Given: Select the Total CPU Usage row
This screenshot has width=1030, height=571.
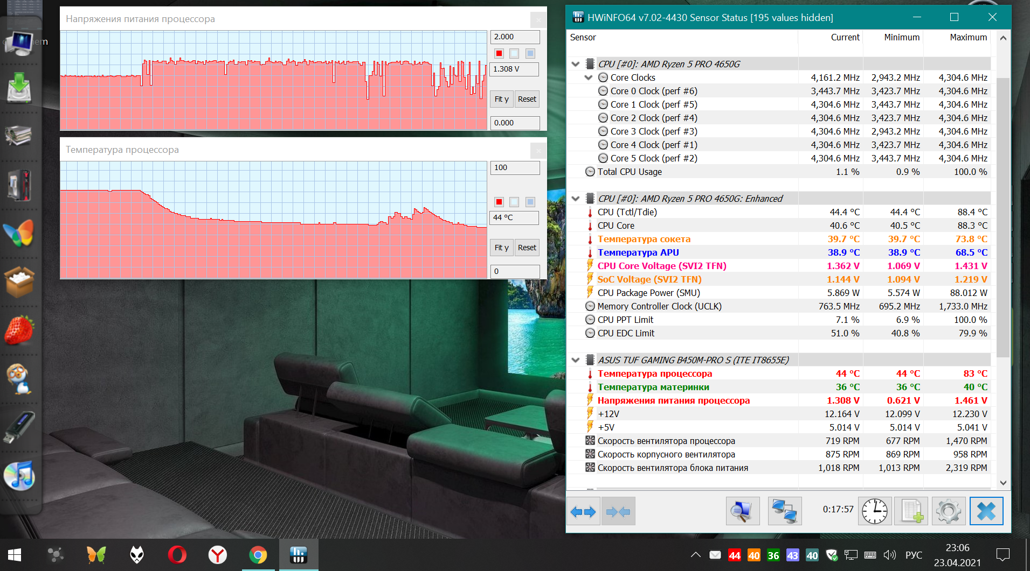Looking at the screenshot, I should [x=779, y=172].
